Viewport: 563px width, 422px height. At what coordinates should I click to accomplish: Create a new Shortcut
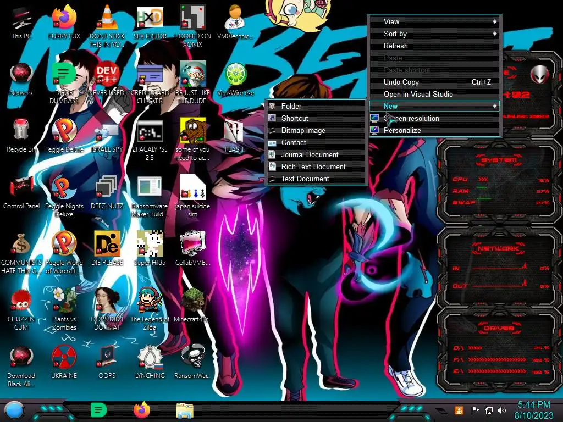click(316, 119)
